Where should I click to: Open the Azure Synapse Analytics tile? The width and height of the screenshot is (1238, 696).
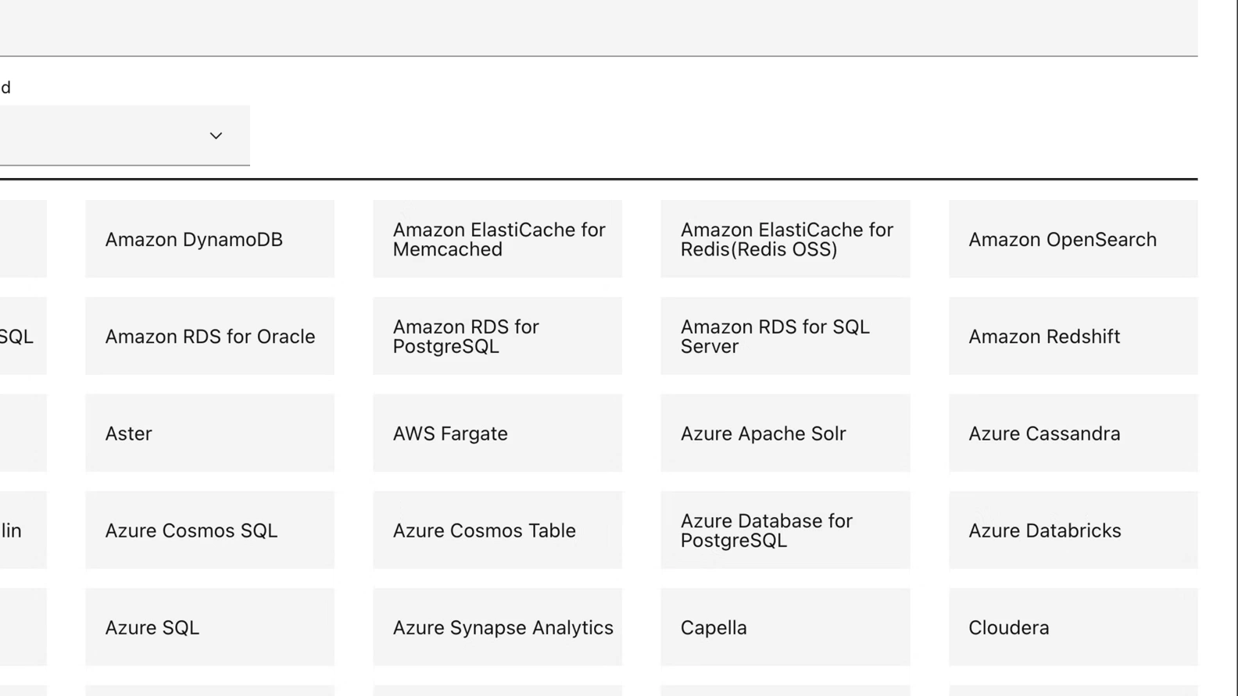(x=497, y=626)
